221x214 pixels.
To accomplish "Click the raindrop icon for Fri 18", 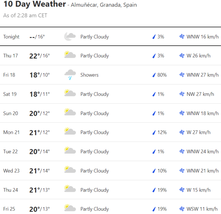I will point(154,75).
